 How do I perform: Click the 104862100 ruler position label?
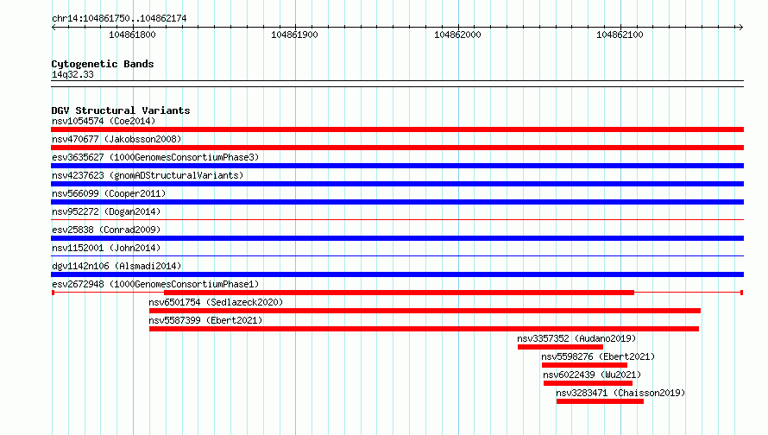[620, 35]
